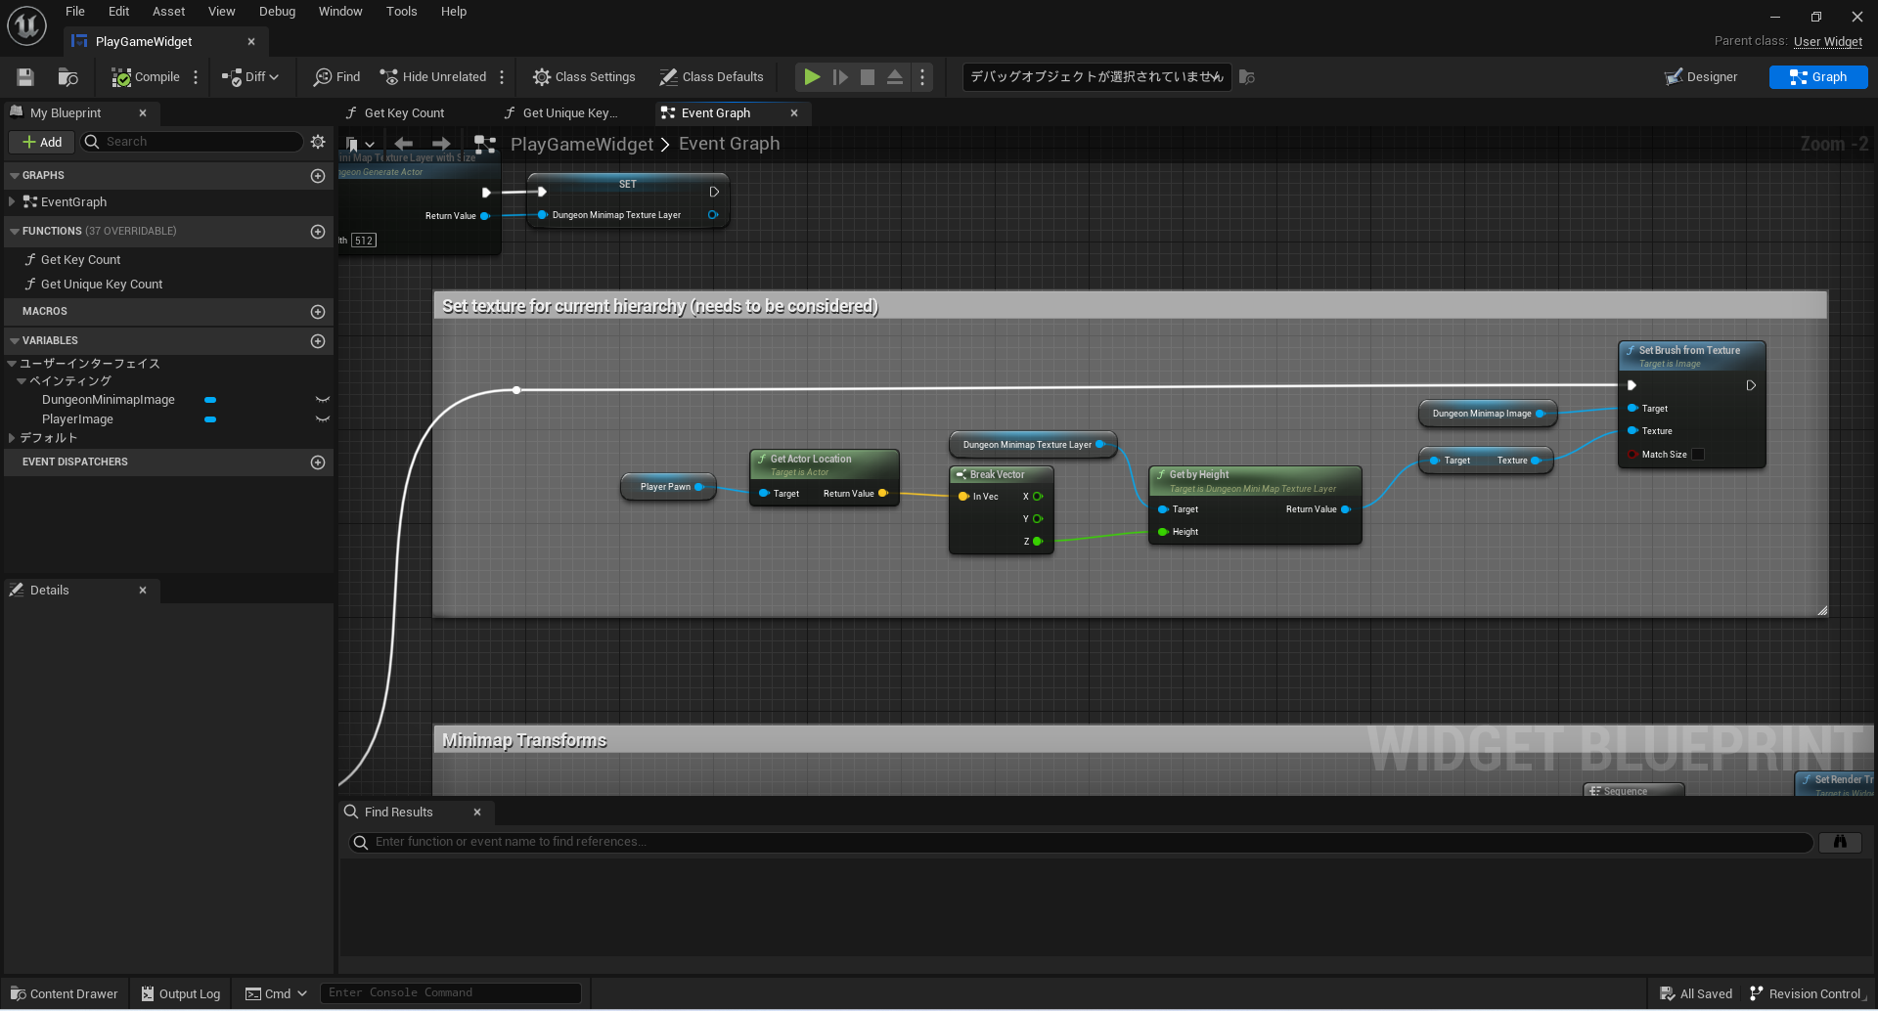The image size is (1878, 1011).
Task: Click PlayGameWidget breadcrumb
Action: coord(582,144)
